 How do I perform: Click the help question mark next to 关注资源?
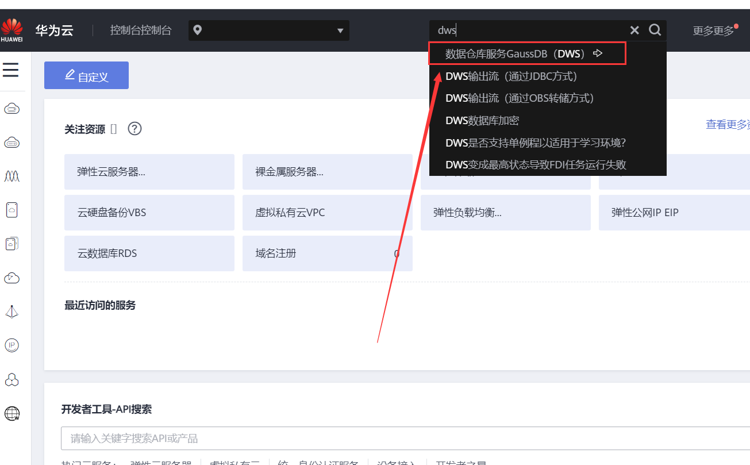pos(134,129)
